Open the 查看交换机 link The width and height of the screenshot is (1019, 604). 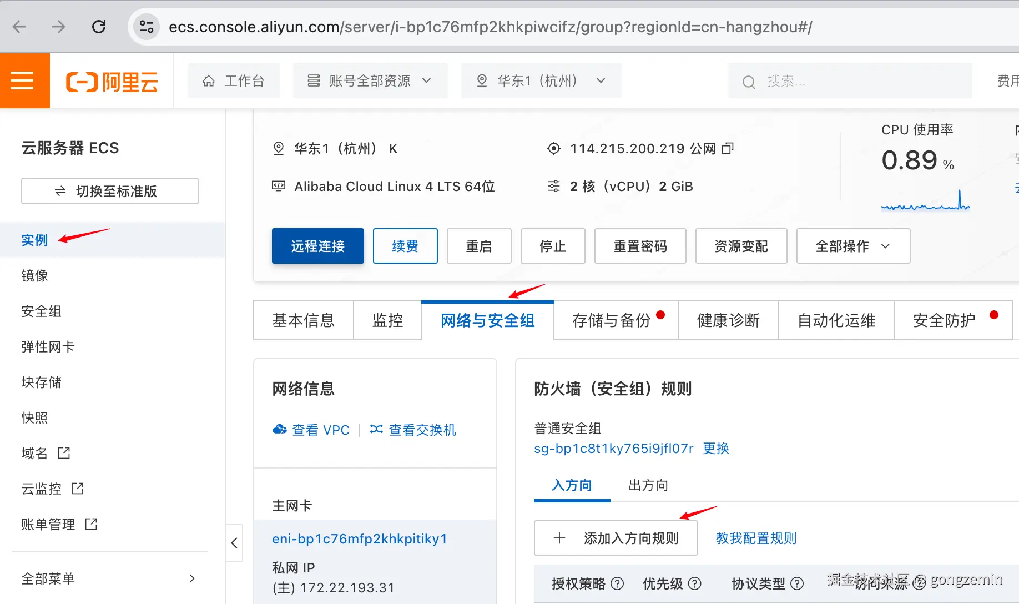(x=422, y=430)
